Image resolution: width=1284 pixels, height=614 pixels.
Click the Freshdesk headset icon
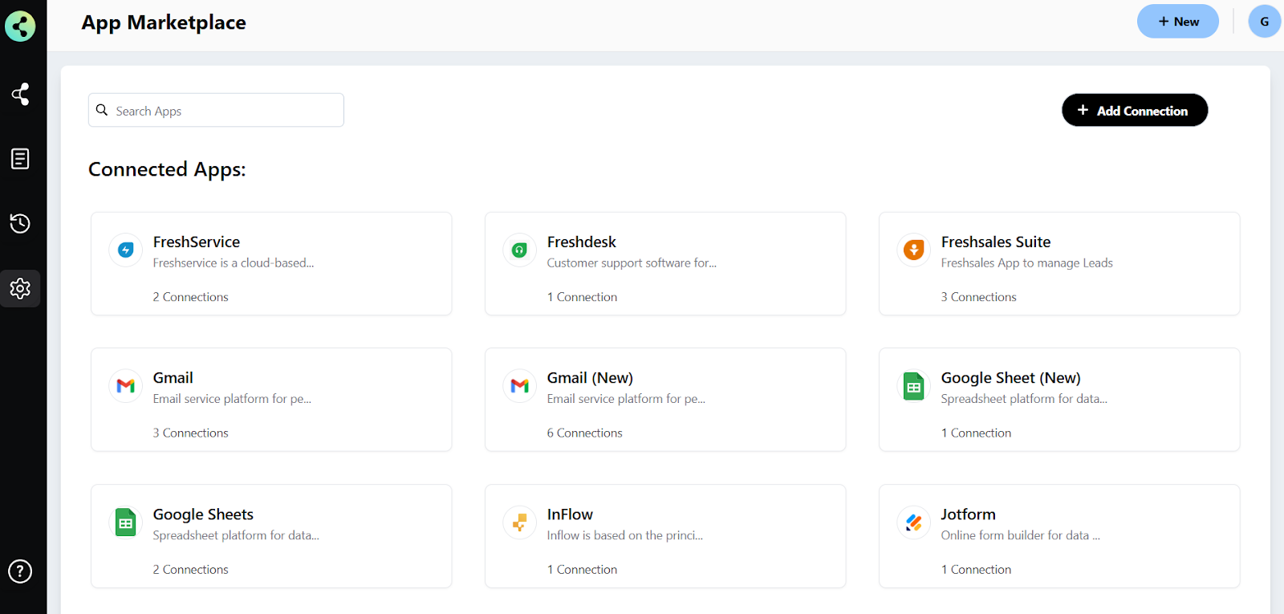[x=520, y=250]
